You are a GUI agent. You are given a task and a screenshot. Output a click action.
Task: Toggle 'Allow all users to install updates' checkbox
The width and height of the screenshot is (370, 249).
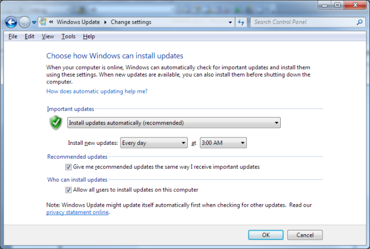(x=68, y=190)
